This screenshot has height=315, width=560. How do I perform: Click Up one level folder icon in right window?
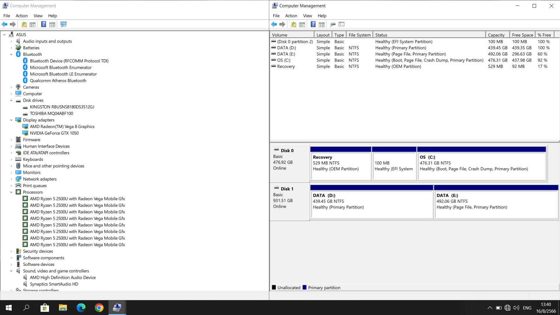tap(294, 24)
